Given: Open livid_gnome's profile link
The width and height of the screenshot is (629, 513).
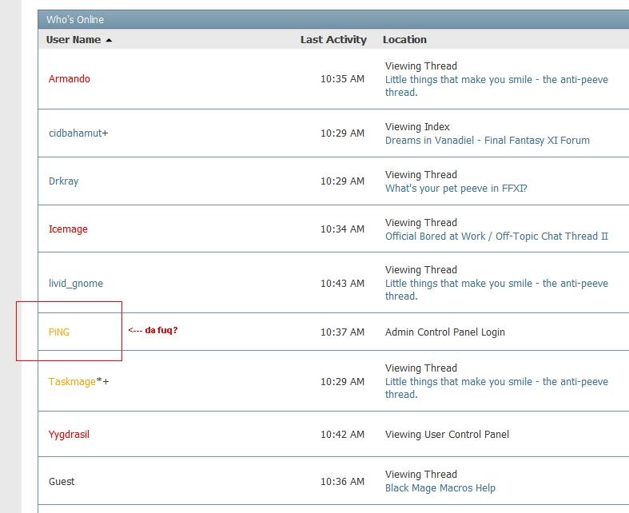Looking at the screenshot, I should pos(76,284).
